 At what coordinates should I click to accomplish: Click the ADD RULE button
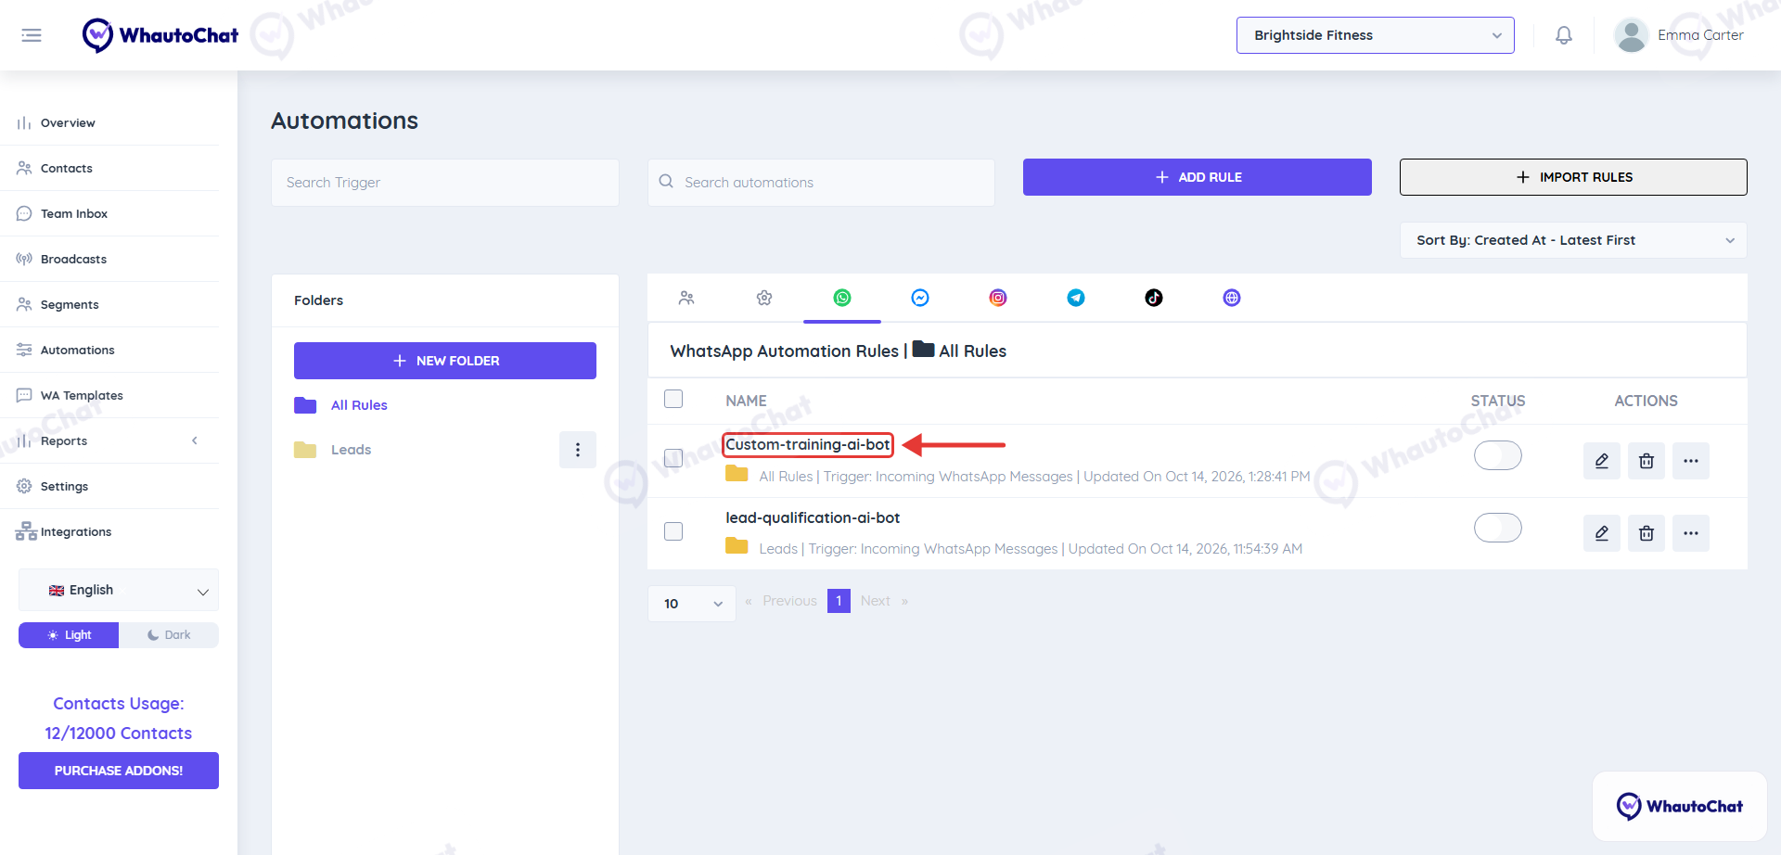coord(1198,177)
